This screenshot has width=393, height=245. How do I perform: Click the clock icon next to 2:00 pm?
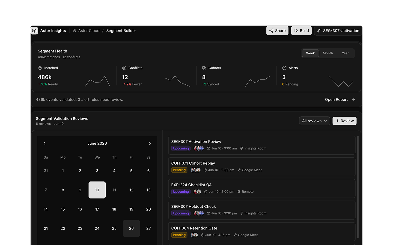tap(206, 192)
